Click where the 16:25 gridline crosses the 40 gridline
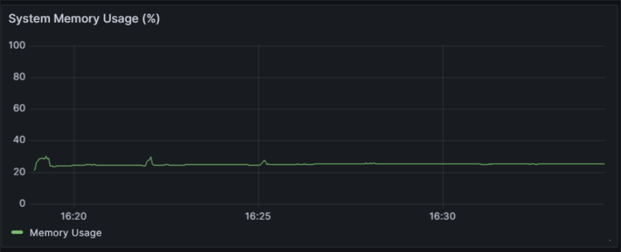Screen dimensions: 621x252 [258, 140]
